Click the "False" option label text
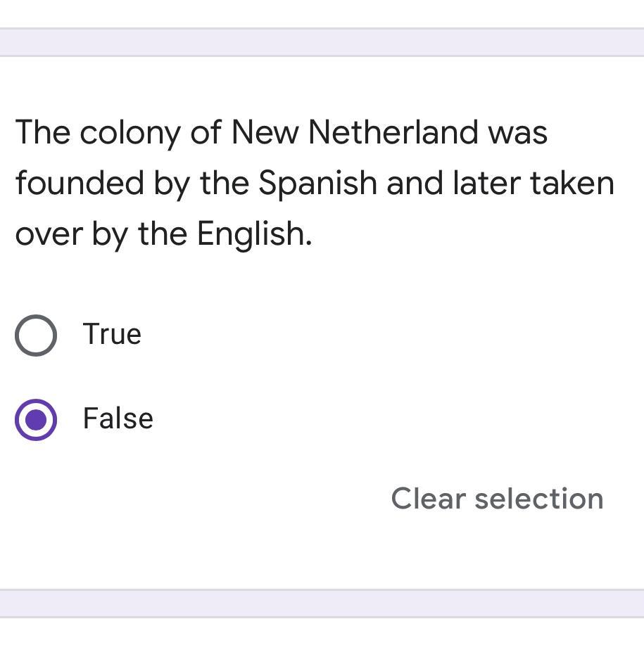This screenshot has width=644, height=645. (118, 419)
